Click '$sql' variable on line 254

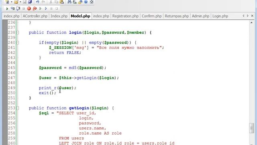click(x=44, y=113)
